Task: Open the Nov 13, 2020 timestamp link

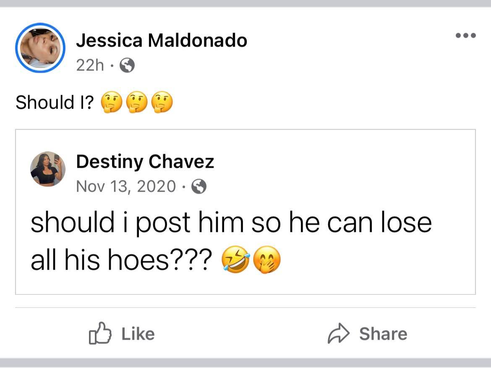Action: tap(126, 186)
